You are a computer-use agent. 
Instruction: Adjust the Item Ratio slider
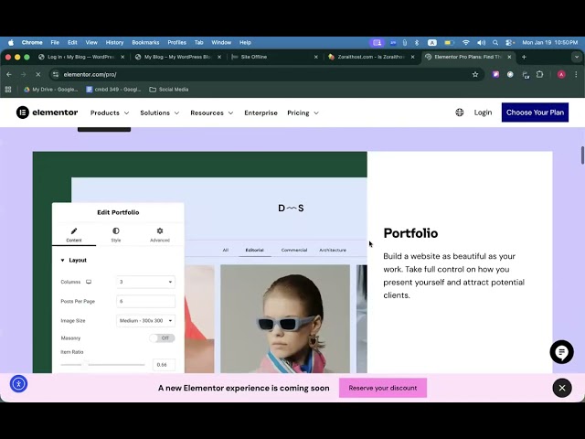pyautogui.click(x=102, y=365)
